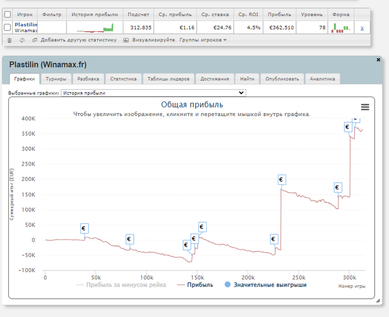Click the X link in the Plastilin row
Viewport: 389px width, 317px height.
coord(362,28)
